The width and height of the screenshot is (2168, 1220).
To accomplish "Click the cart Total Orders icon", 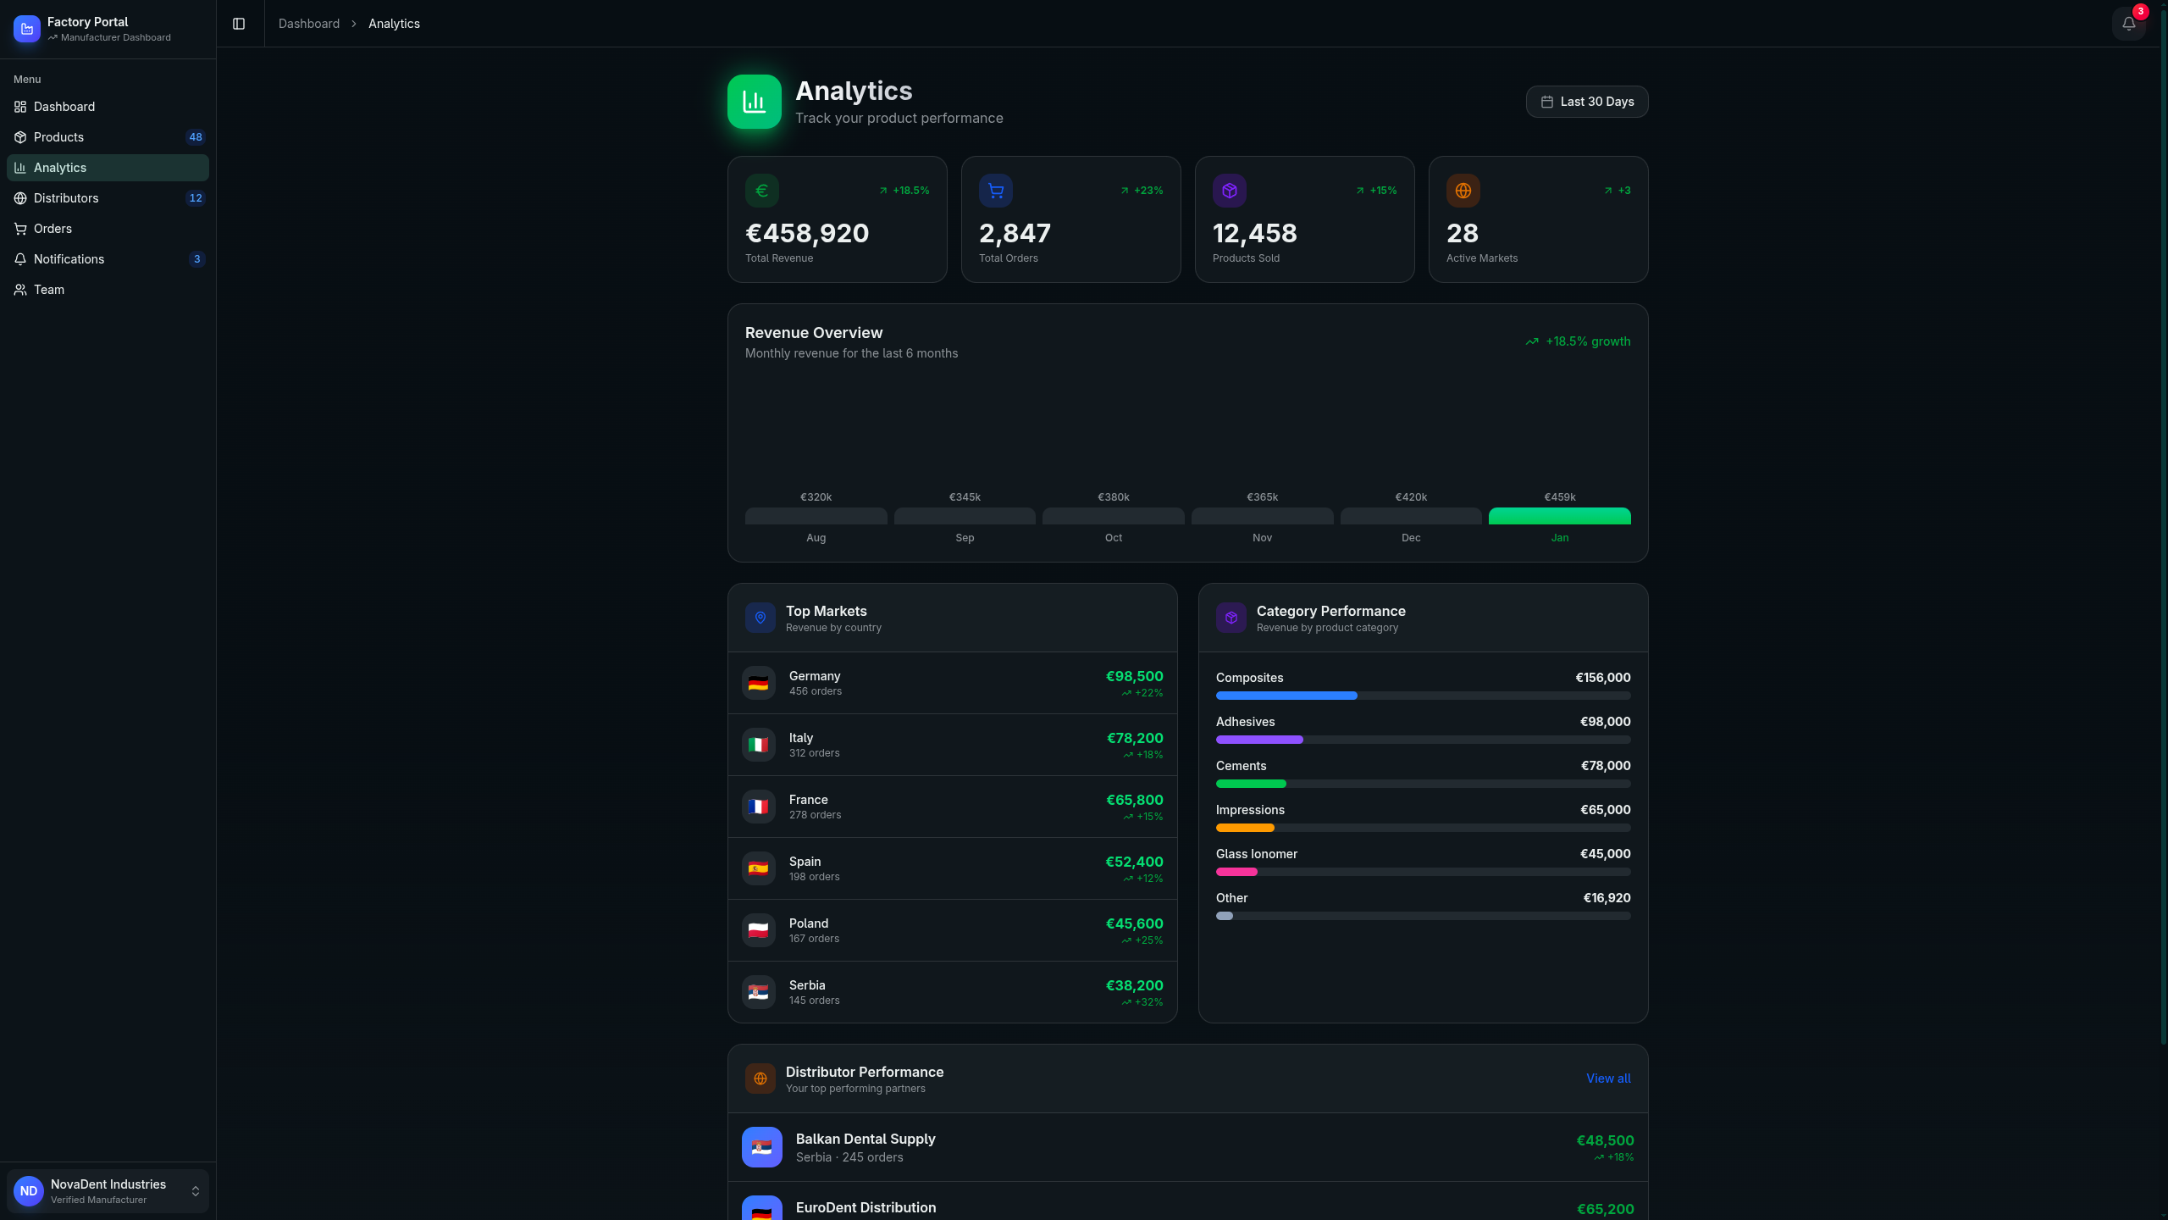I will tap(995, 191).
